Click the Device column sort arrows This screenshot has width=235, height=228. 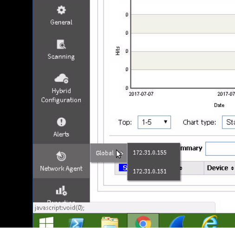[x=232, y=168]
